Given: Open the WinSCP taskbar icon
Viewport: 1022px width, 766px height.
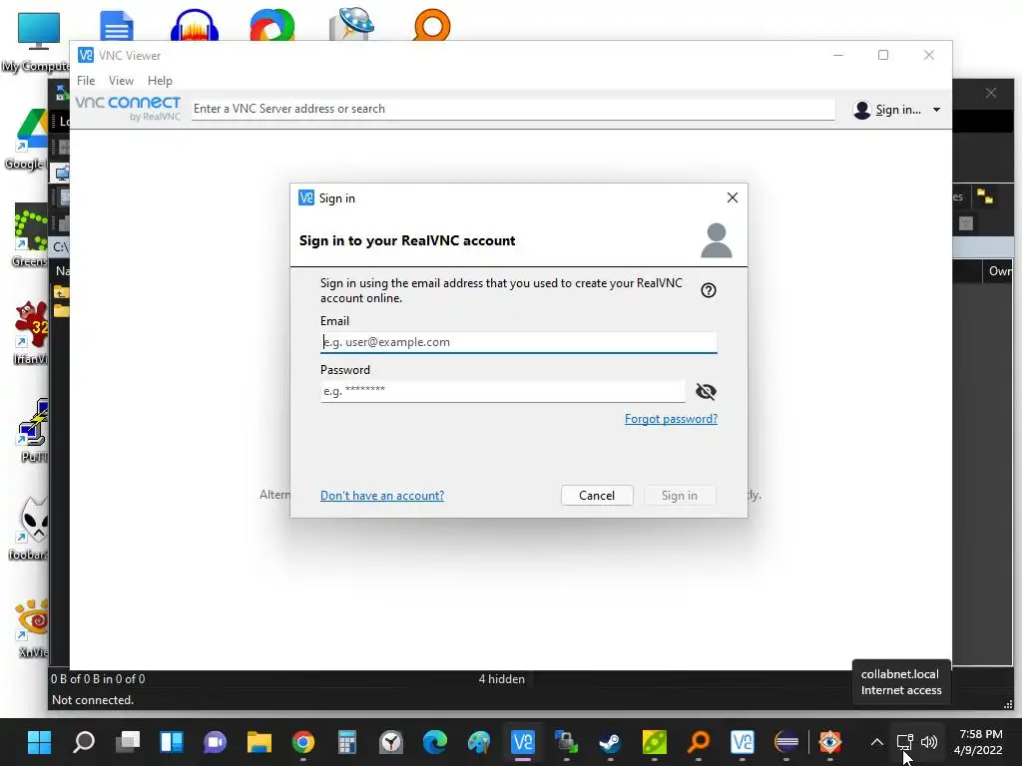Looking at the screenshot, I should click(567, 742).
